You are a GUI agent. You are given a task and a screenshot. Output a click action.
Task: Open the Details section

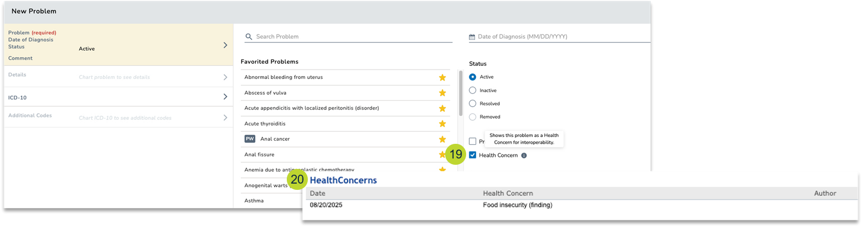coord(225,77)
